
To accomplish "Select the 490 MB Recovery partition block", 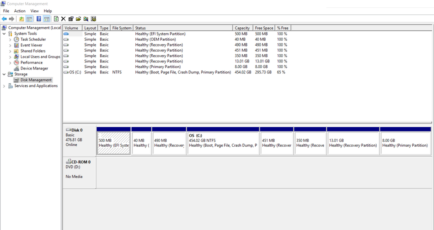I will coord(169,143).
